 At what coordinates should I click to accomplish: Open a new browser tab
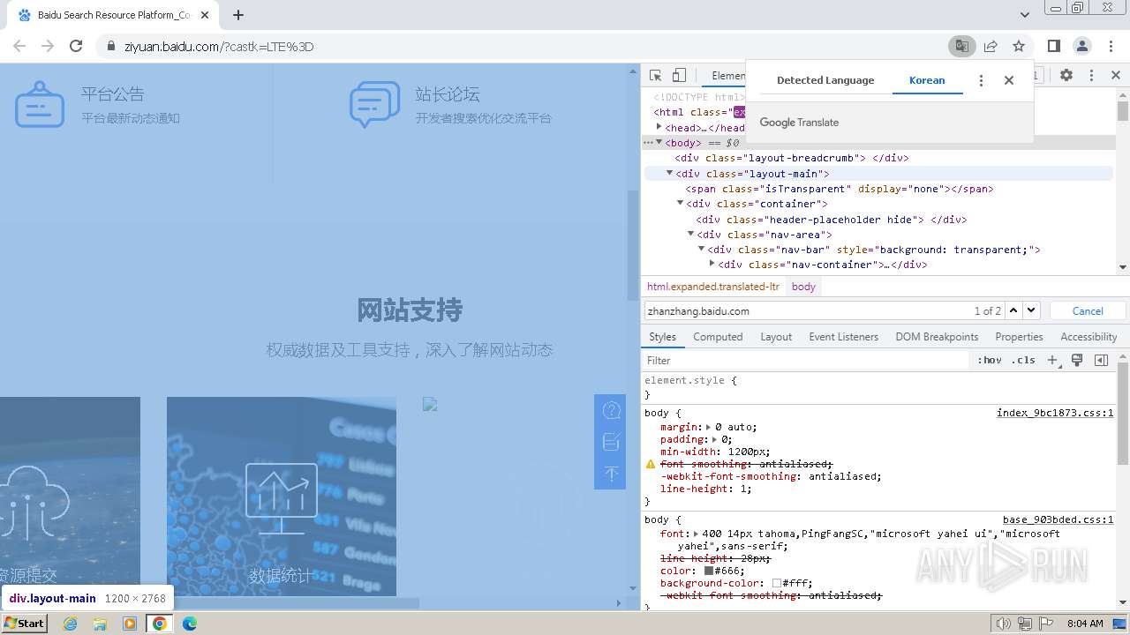tap(238, 15)
